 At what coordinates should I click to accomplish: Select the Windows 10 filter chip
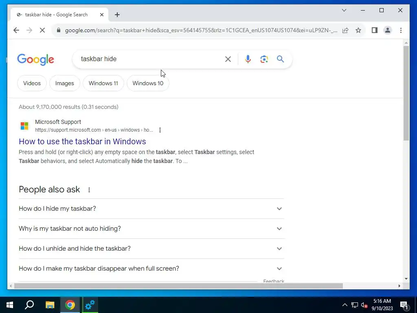coord(148,83)
